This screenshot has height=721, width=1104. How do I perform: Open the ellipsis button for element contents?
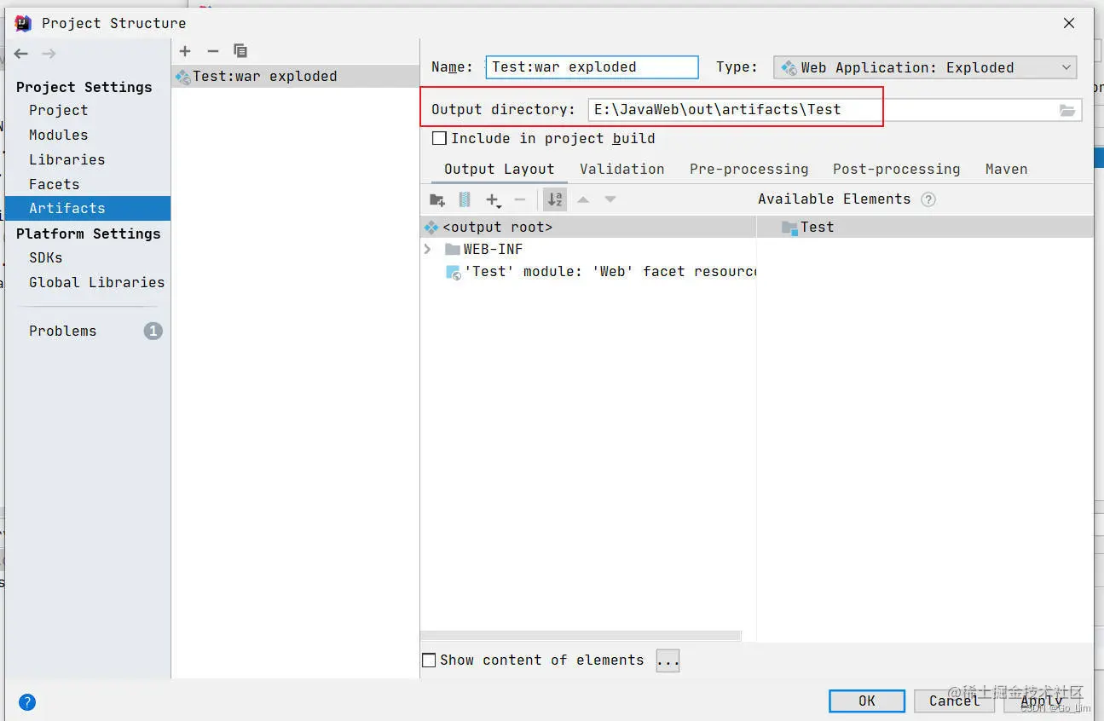pyautogui.click(x=668, y=660)
